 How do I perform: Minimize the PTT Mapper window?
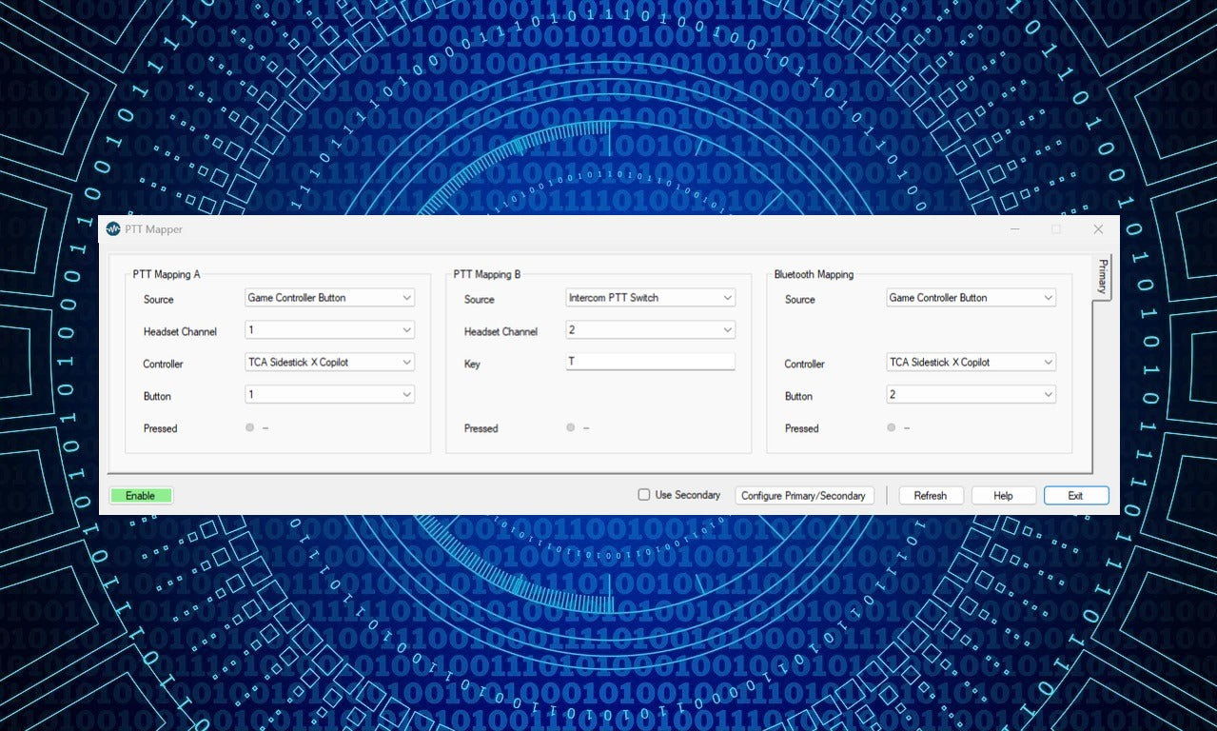pyautogui.click(x=1014, y=229)
